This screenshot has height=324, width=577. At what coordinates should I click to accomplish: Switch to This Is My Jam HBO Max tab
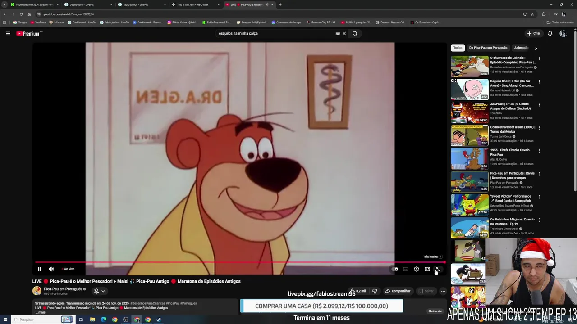195,4
